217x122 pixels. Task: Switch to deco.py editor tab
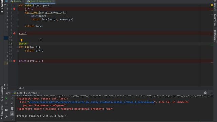[17, 1]
